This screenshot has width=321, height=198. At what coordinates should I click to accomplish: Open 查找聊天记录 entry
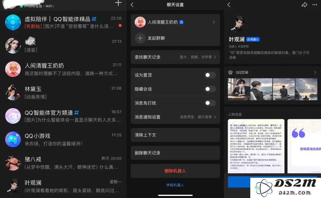pyautogui.click(x=175, y=57)
